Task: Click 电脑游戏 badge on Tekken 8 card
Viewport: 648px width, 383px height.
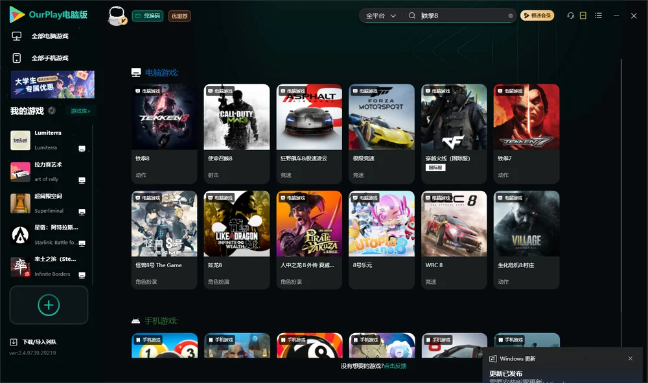Action: pos(148,91)
